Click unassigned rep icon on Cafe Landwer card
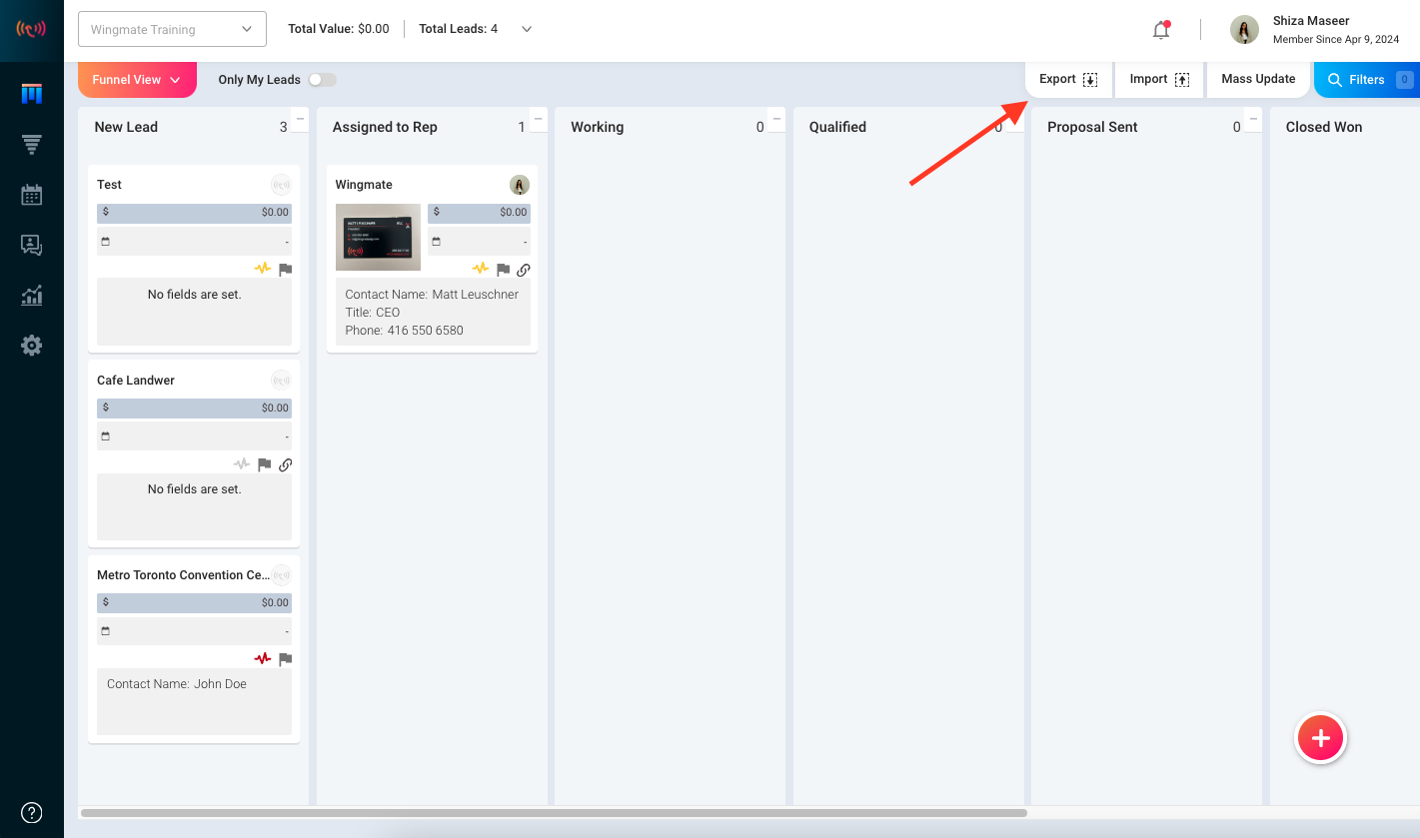The width and height of the screenshot is (1420, 838). [281, 381]
